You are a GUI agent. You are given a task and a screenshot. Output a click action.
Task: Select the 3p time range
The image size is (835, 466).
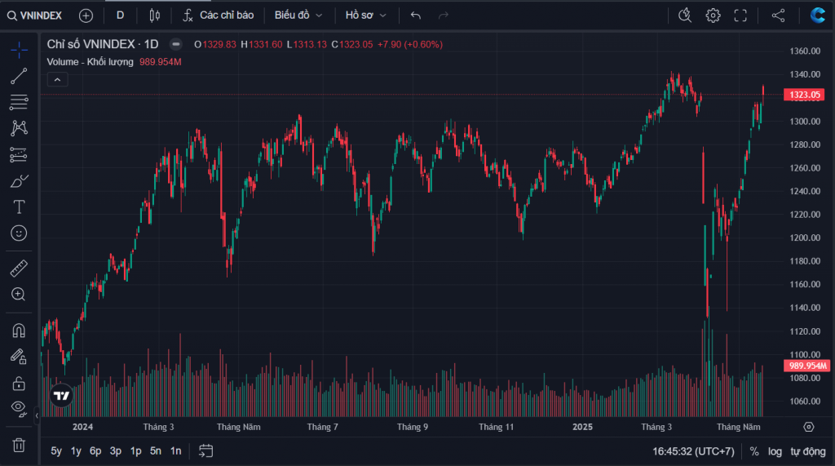[x=116, y=451]
